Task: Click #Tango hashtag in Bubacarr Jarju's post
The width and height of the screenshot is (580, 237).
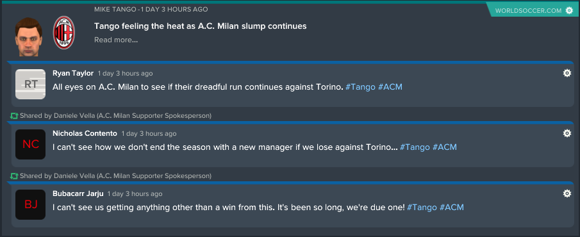Action: pos(422,207)
